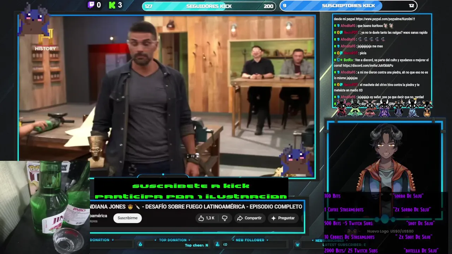This screenshot has height=254, width=452.
Task: Click the '10 Cobres De Streamloots' reward text
Action: 349,237
